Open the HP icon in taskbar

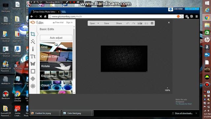[207, 40]
